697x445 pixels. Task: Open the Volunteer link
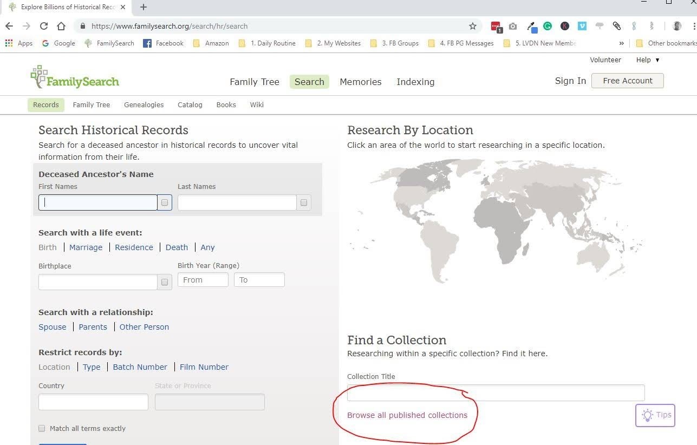pyautogui.click(x=605, y=60)
